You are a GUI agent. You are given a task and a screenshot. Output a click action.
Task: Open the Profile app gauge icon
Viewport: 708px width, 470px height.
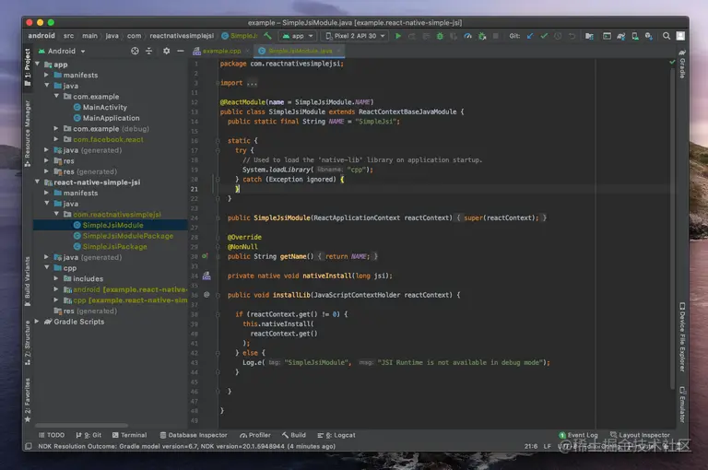point(467,36)
